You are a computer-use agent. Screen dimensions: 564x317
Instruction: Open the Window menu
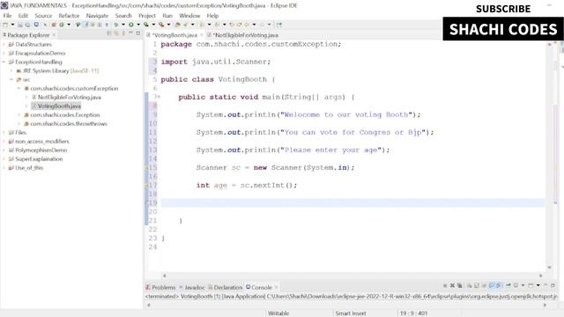[x=189, y=16]
